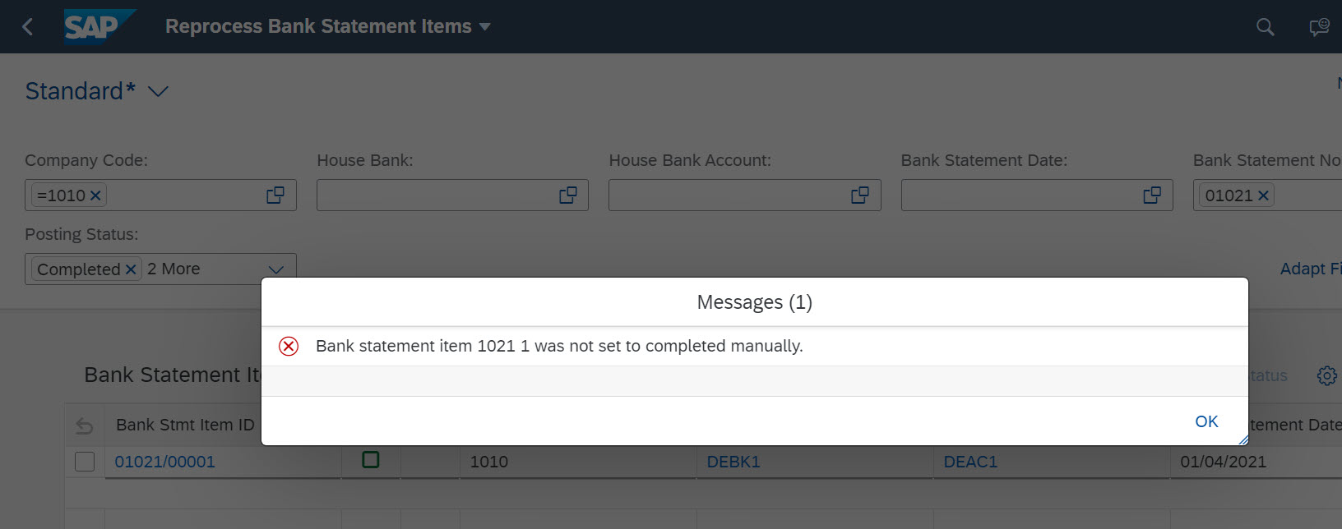
Task: Open value help for House Bank
Action: point(568,195)
